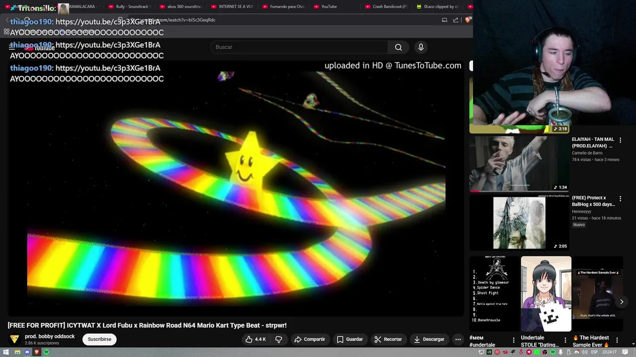This screenshot has height=357, width=636.
Task: Open File Explorer from the taskbar
Action: 17,352
